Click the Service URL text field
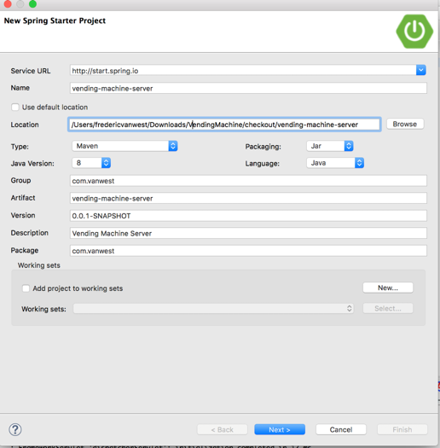This screenshot has height=448, width=440. coord(243,71)
